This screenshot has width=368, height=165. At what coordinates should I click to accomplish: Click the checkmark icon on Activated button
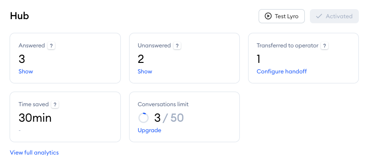pos(319,16)
